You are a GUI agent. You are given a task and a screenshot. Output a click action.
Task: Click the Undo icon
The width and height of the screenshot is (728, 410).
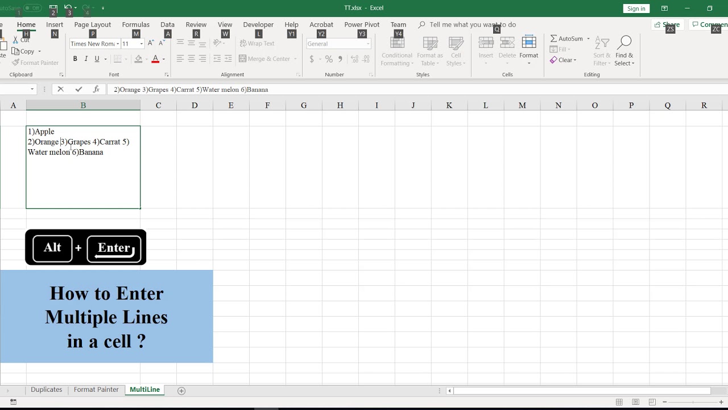click(x=68, y=8)
